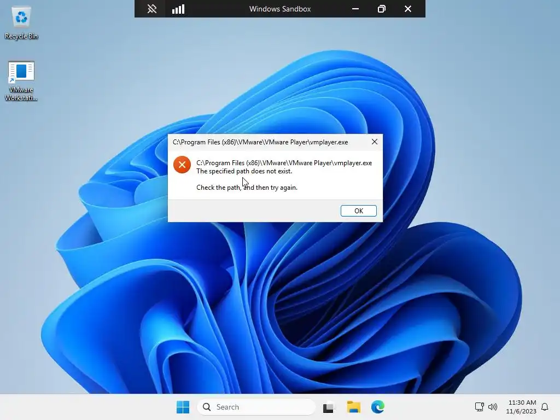
Task: Open Microsoft Edge from the taskbar
Action: (377, 407)
